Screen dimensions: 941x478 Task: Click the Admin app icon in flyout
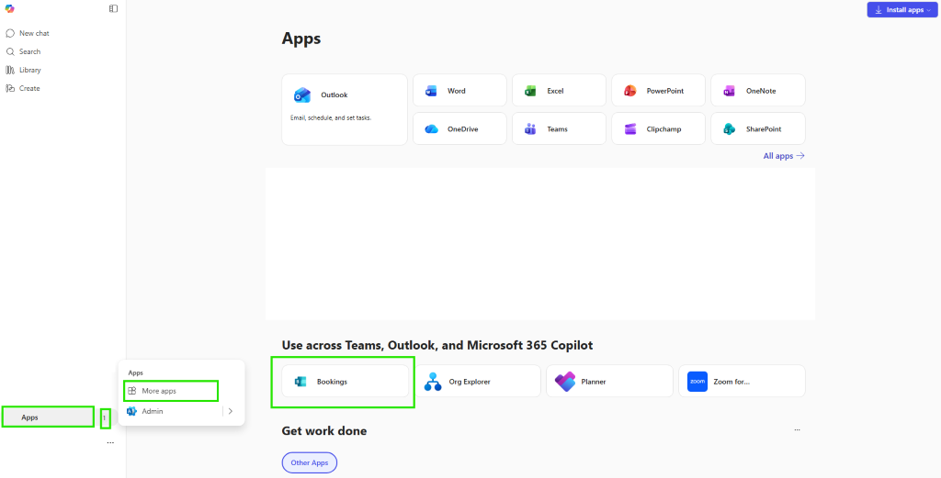(x=131, y=411)
